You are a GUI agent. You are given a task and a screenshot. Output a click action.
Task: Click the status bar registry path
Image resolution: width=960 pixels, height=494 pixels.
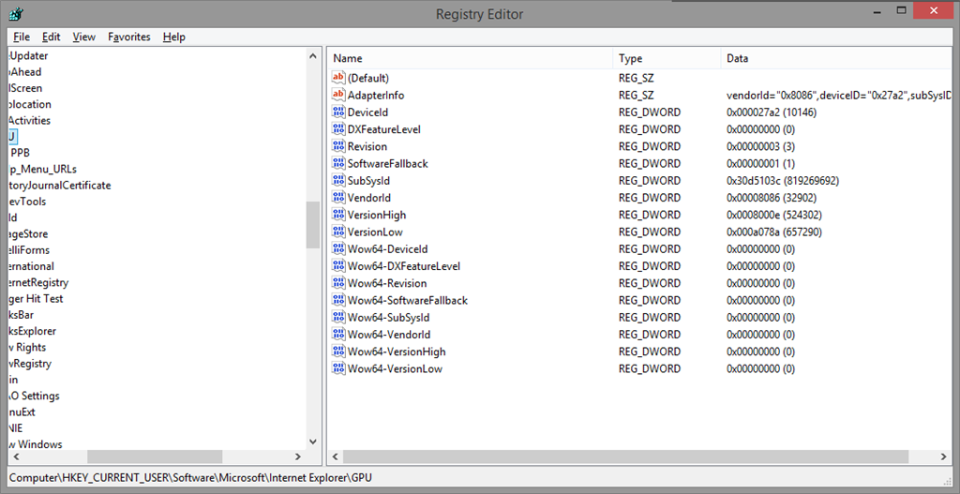[x=190, y=477]
